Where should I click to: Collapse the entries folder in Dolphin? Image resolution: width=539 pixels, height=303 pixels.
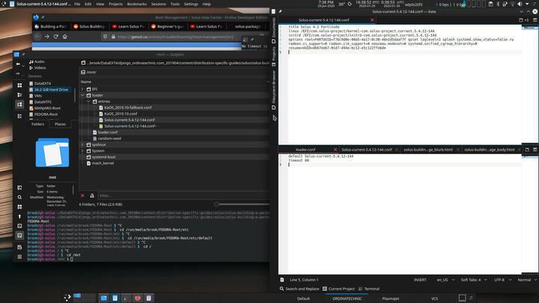tap(88, 101)
